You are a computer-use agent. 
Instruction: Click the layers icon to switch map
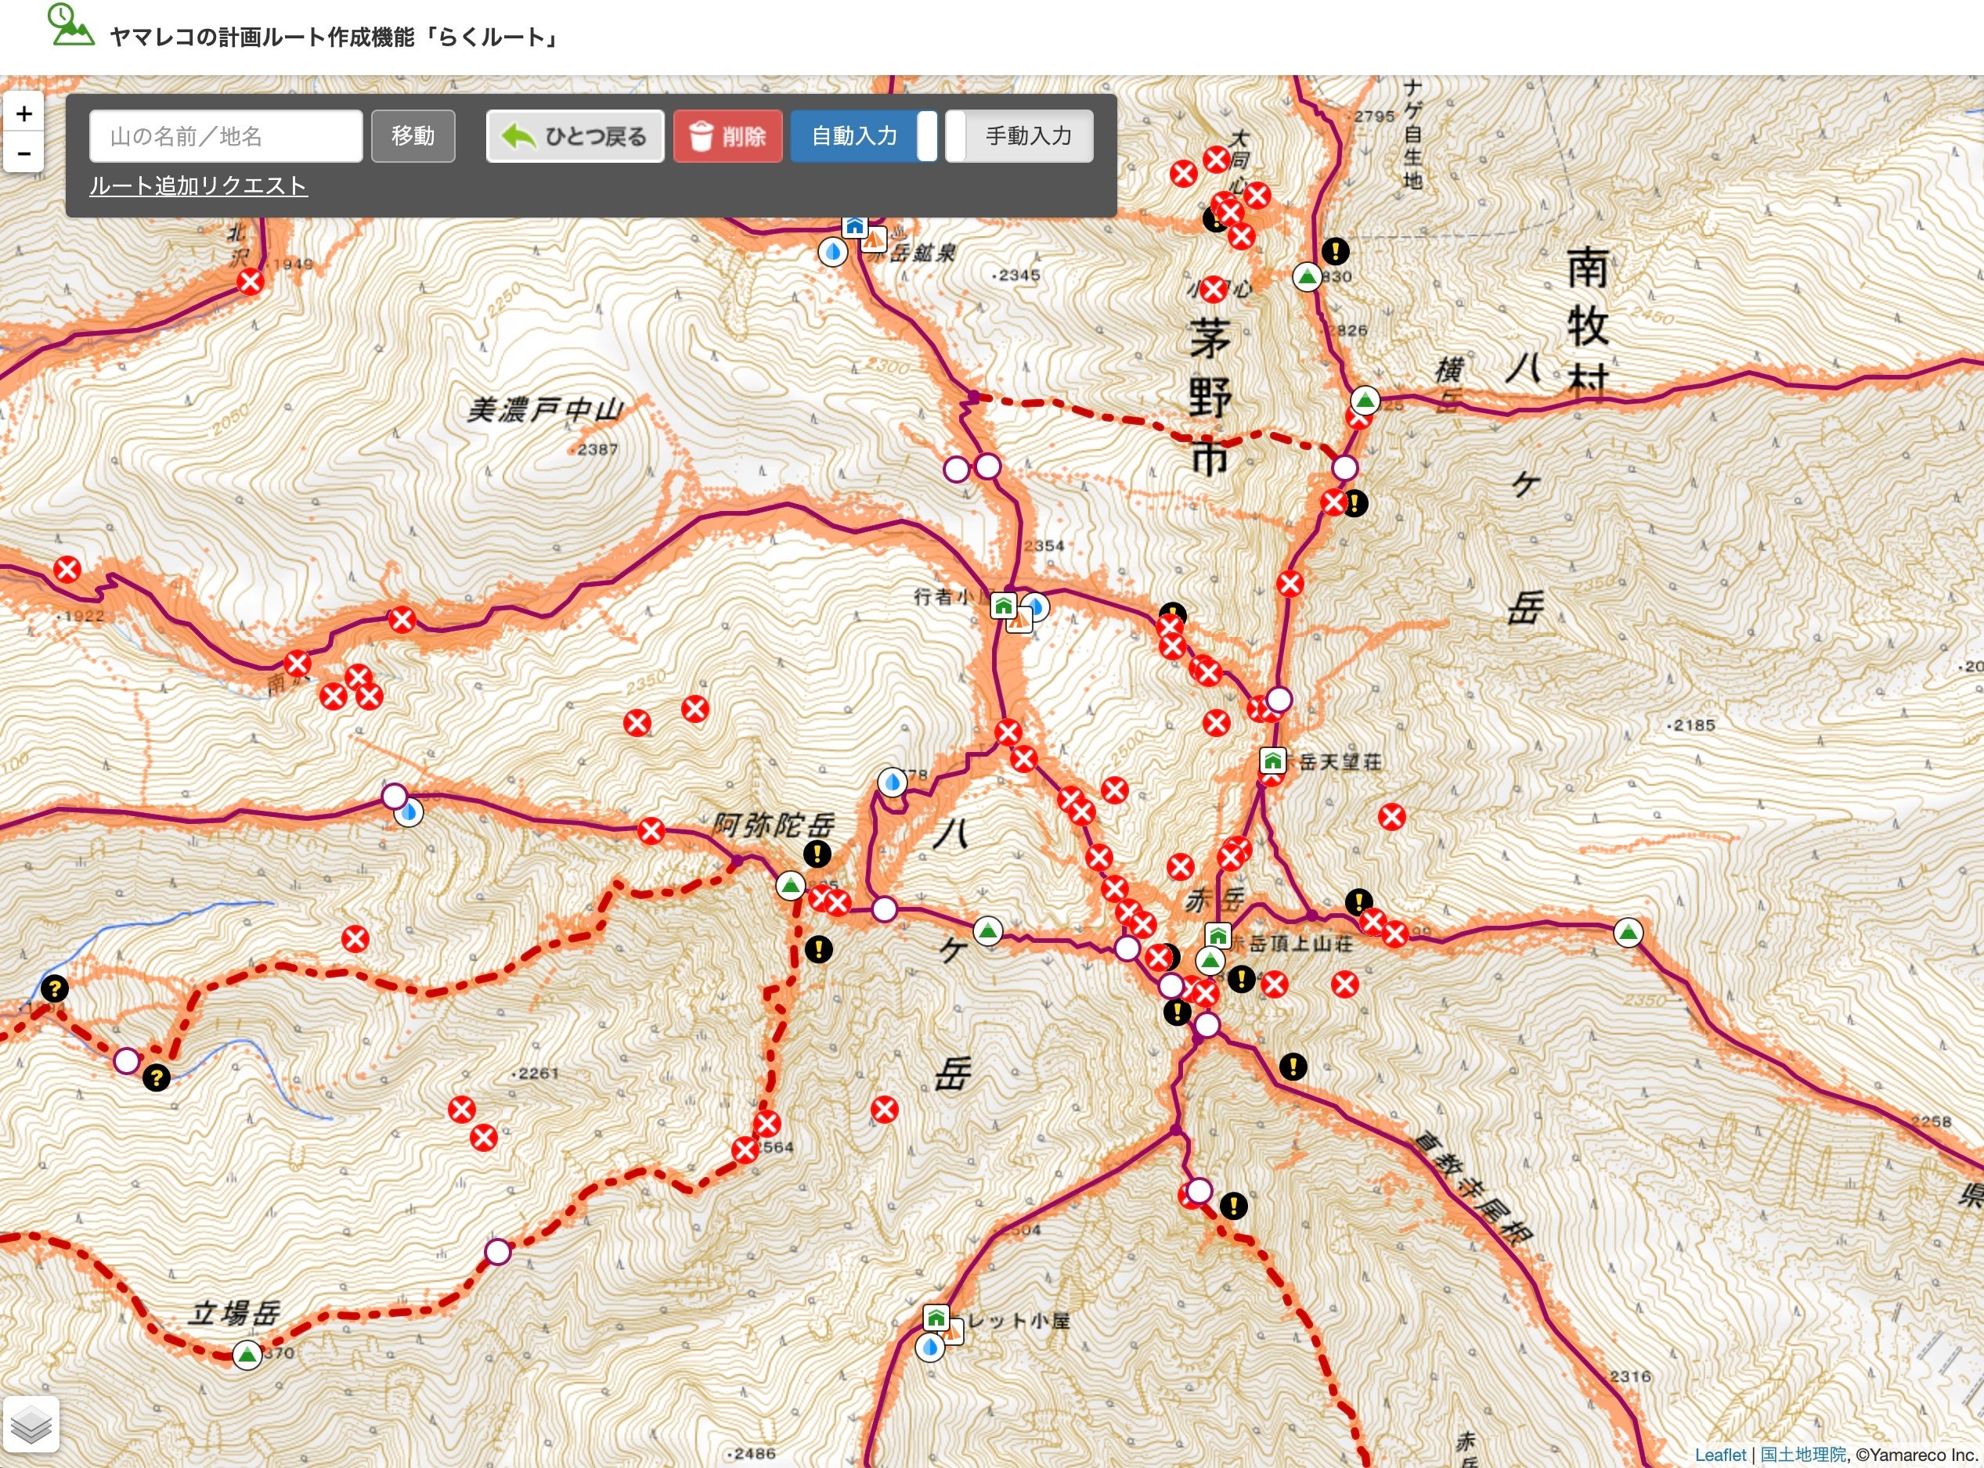point(31,1424)
